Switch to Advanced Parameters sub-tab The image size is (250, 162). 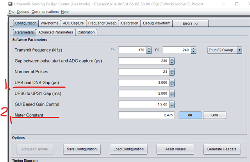(x=55, y=32)
